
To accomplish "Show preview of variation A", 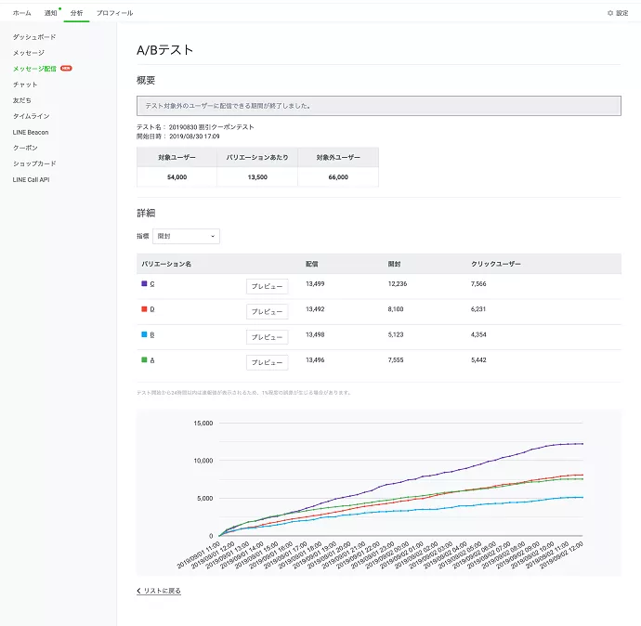I will [x=267, y=362].
